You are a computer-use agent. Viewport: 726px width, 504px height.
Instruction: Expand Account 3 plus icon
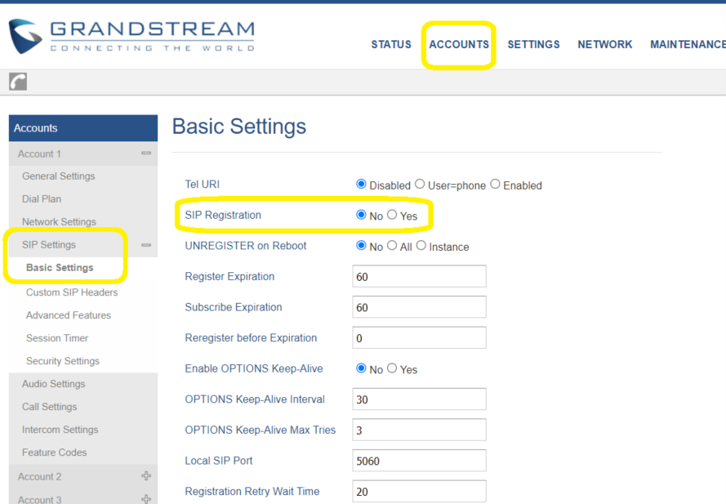[146, 499]
